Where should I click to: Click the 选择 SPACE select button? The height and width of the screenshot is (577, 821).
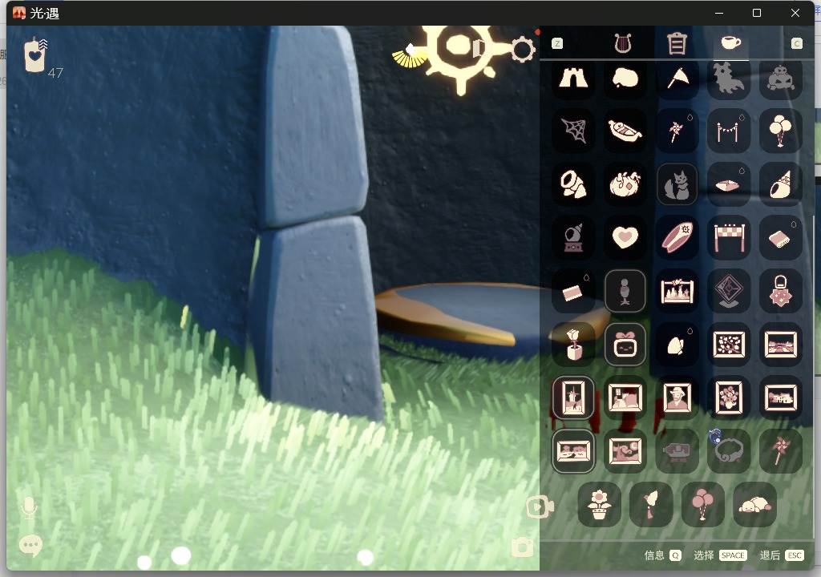tap(720, 555)
